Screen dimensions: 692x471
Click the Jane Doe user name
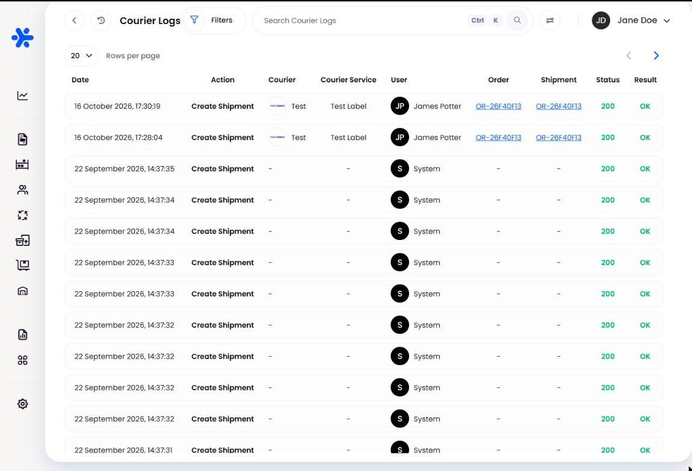click(637, 20)
